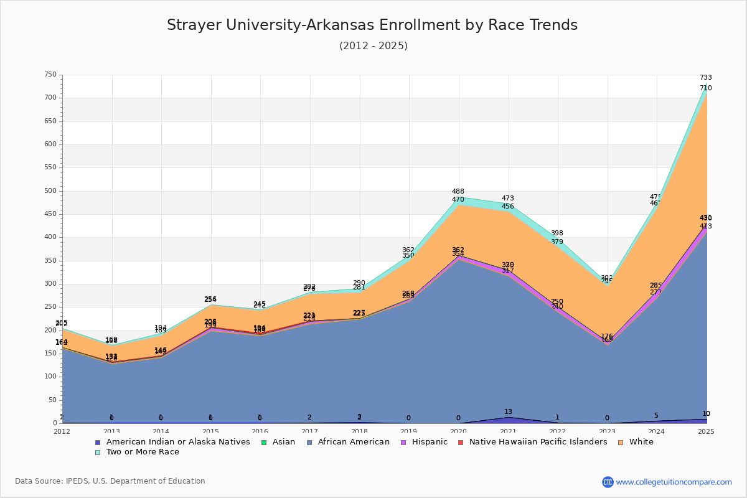Image resolution: width=747 pixels, height=498 pixels.
Task: Click the chart title Strayer University-Arkansas Enrollment
Action: tap(372, 25)
